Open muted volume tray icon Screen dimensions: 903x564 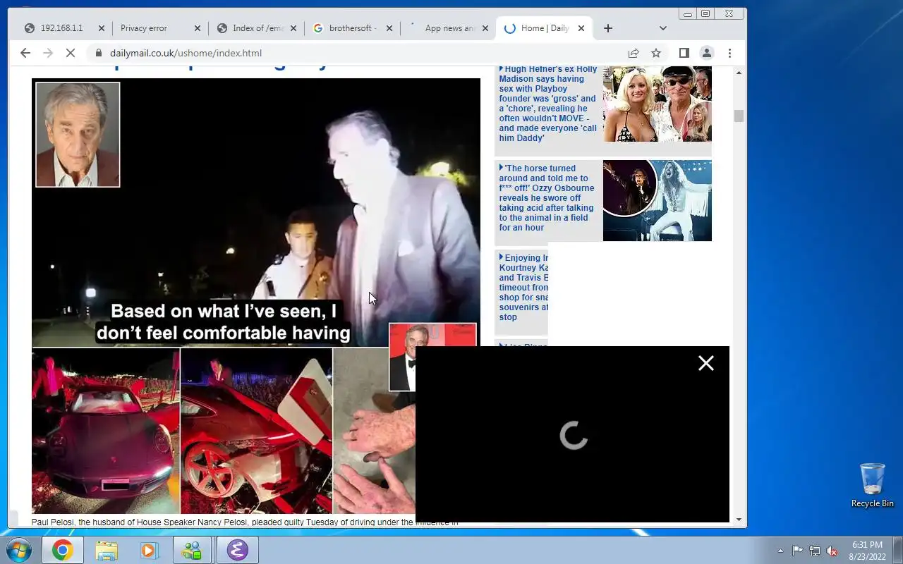tap(832, 551)
